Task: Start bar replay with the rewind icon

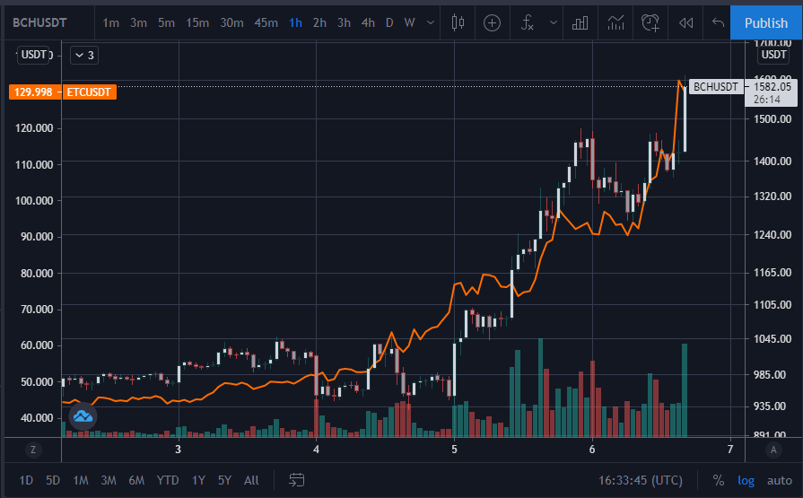Action: tap(685, 22)
